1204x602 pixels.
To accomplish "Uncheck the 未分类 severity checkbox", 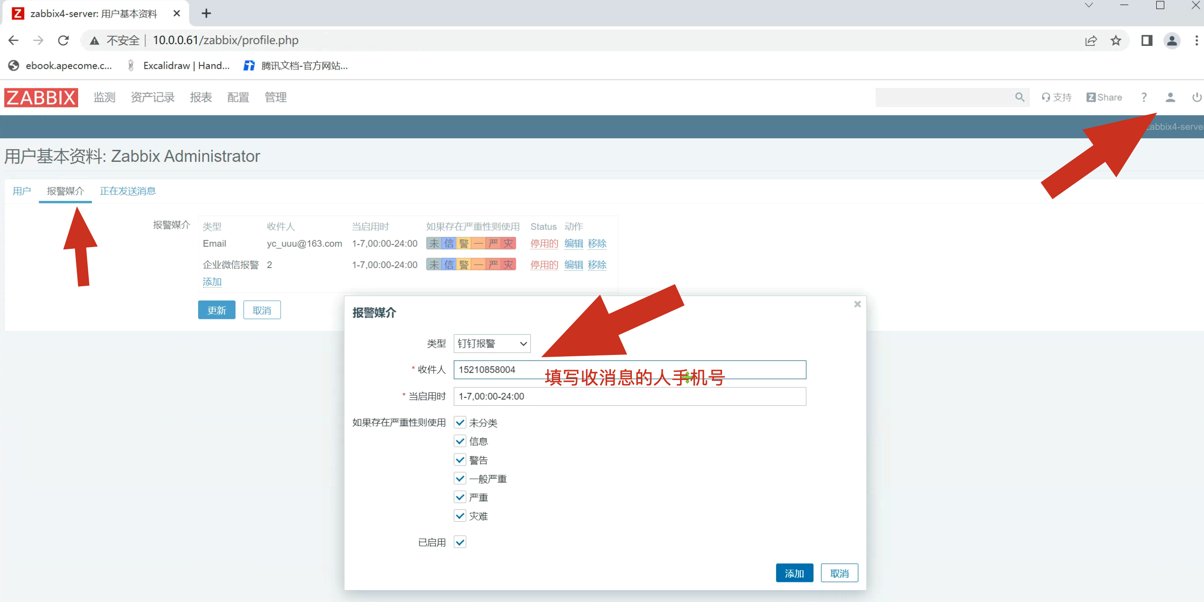I will (x=460, y=423).
